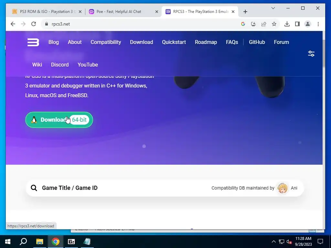The width and height of the screenshot is (331, 248).
Task: Open the site settings sliders icon
Action: (311, 54)
